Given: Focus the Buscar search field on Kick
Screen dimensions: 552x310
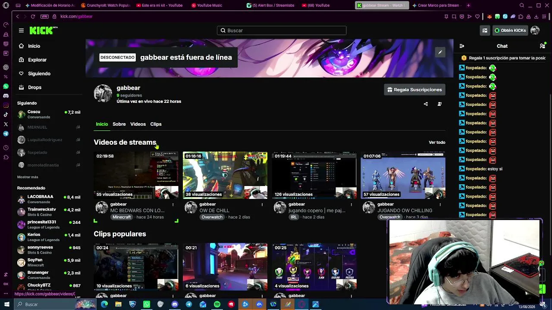Looking at the screenshot, I should 282,31.
